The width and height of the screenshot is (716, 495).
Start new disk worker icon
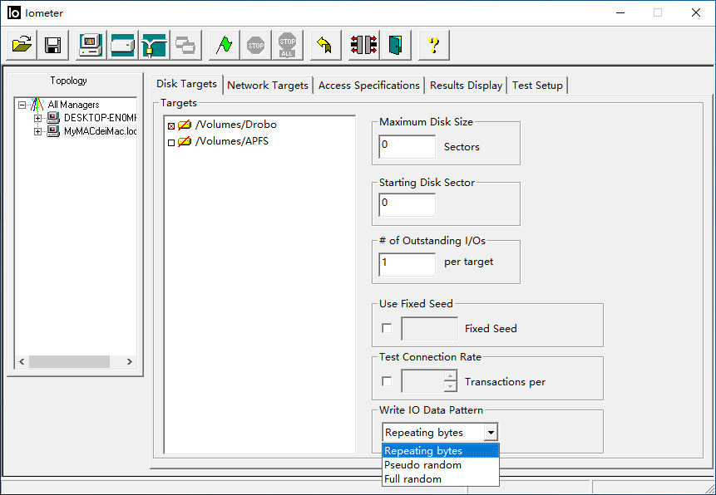click(x=123, y=45)
